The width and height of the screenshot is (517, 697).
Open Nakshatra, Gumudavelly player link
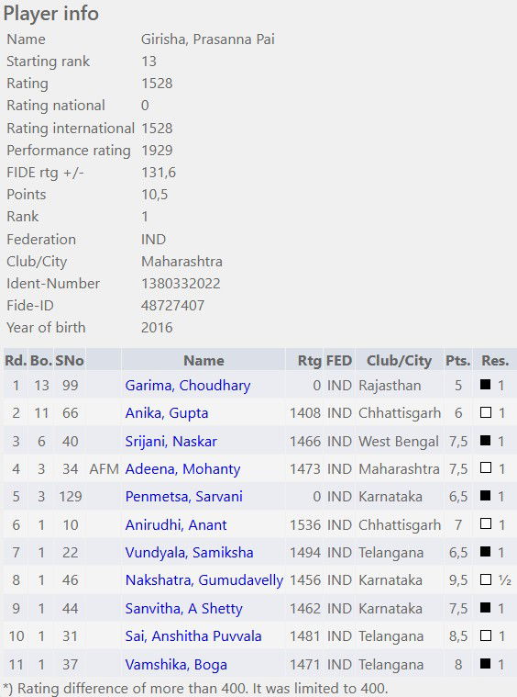coord(204,580)
